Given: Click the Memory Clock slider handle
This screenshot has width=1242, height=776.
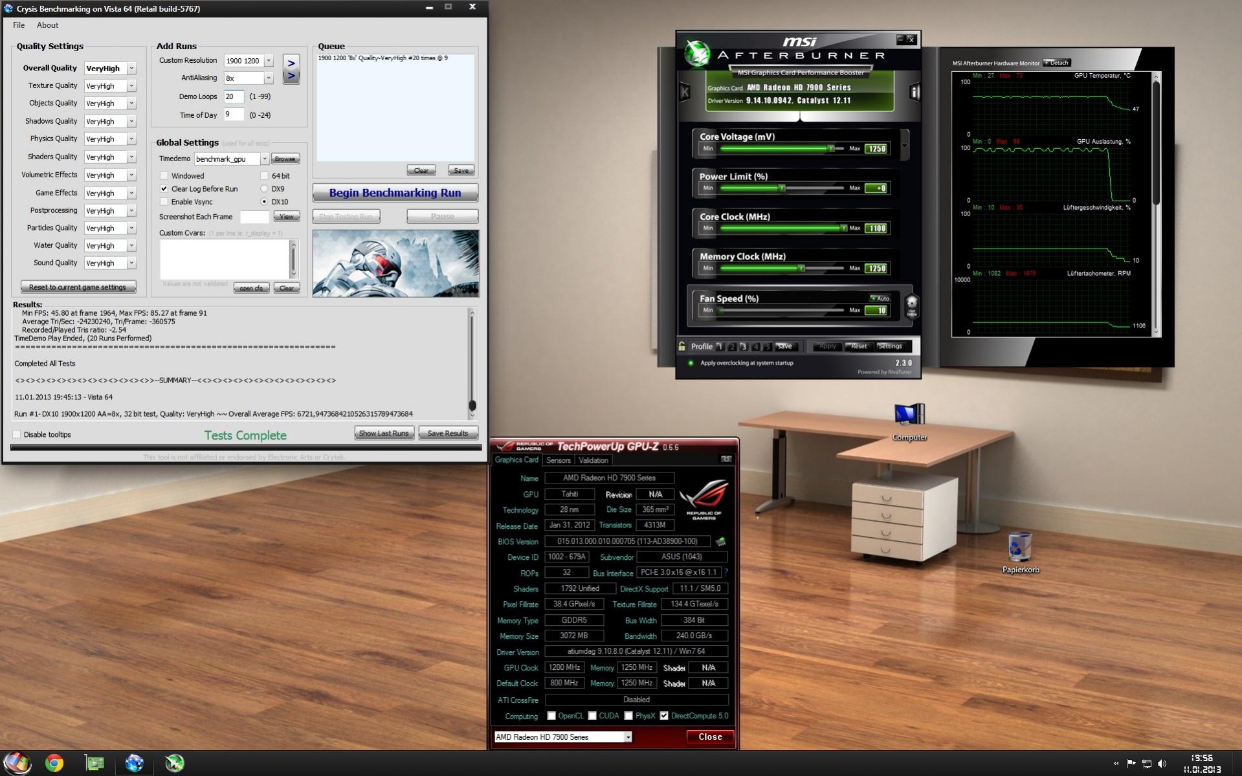Looking at the screenshot, I should click(801, 268).
